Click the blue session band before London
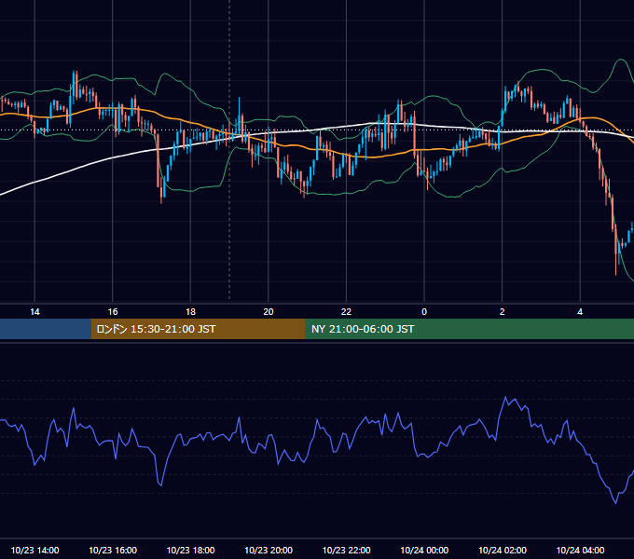Screen dimensions: 634x559 tap(46, 329)
